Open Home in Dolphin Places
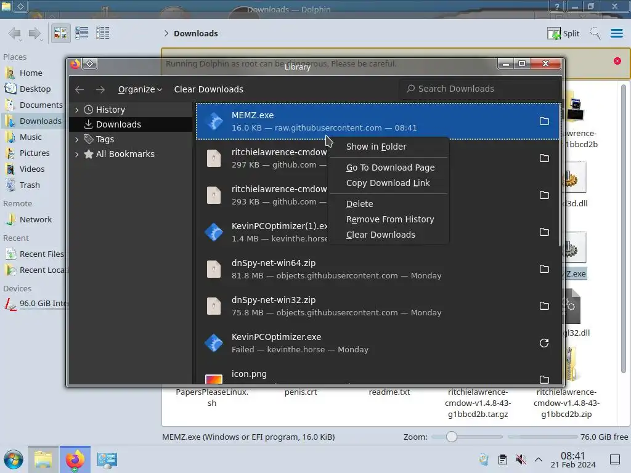 31,73
